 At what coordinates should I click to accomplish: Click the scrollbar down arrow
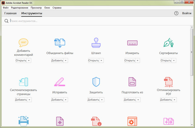coord(192,125)
